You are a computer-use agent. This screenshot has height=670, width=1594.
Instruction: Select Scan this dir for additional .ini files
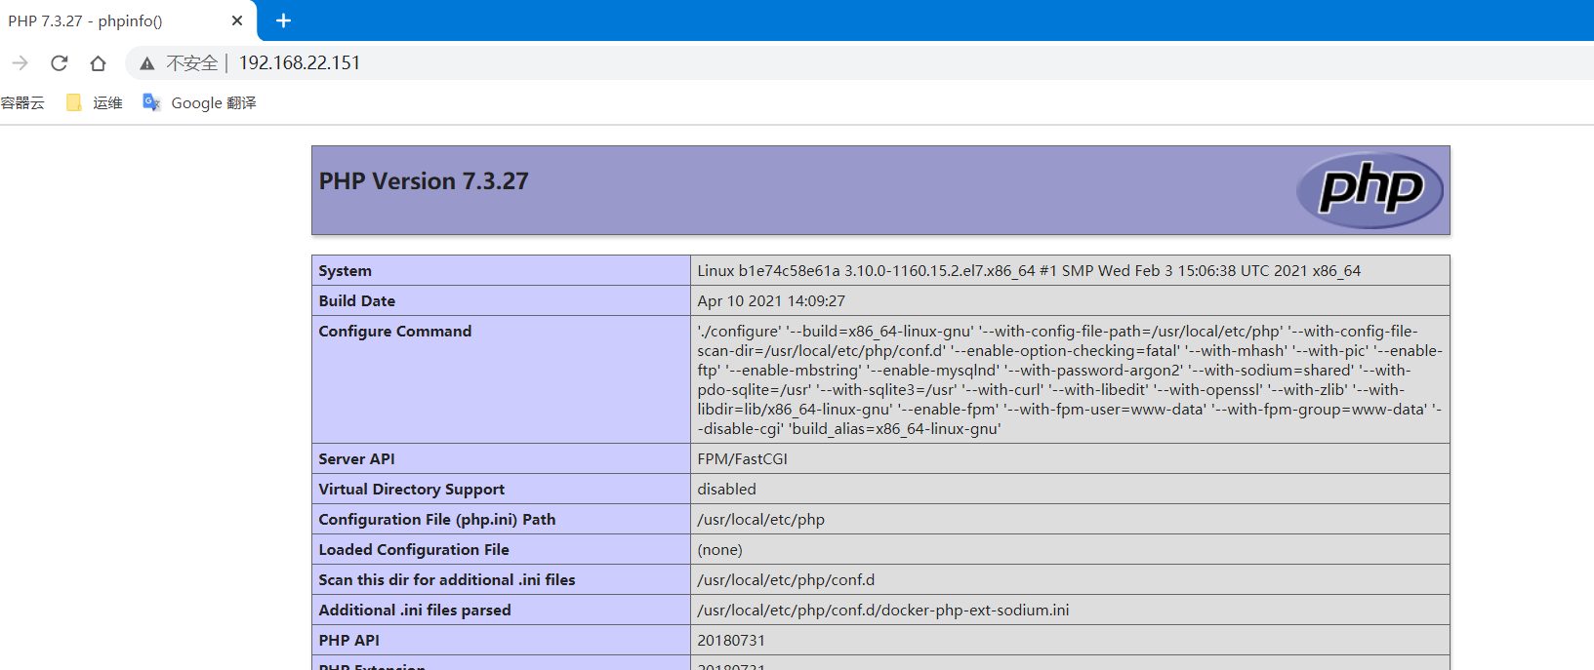(x=447, y=580)
